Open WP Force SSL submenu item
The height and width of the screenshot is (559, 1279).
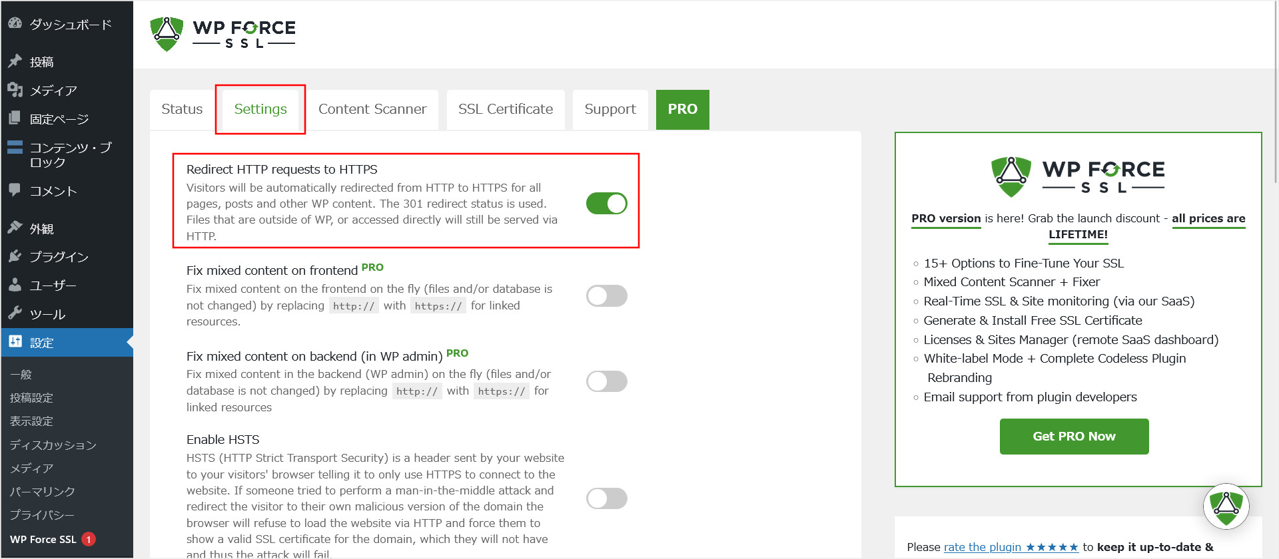tap(43, 539)
